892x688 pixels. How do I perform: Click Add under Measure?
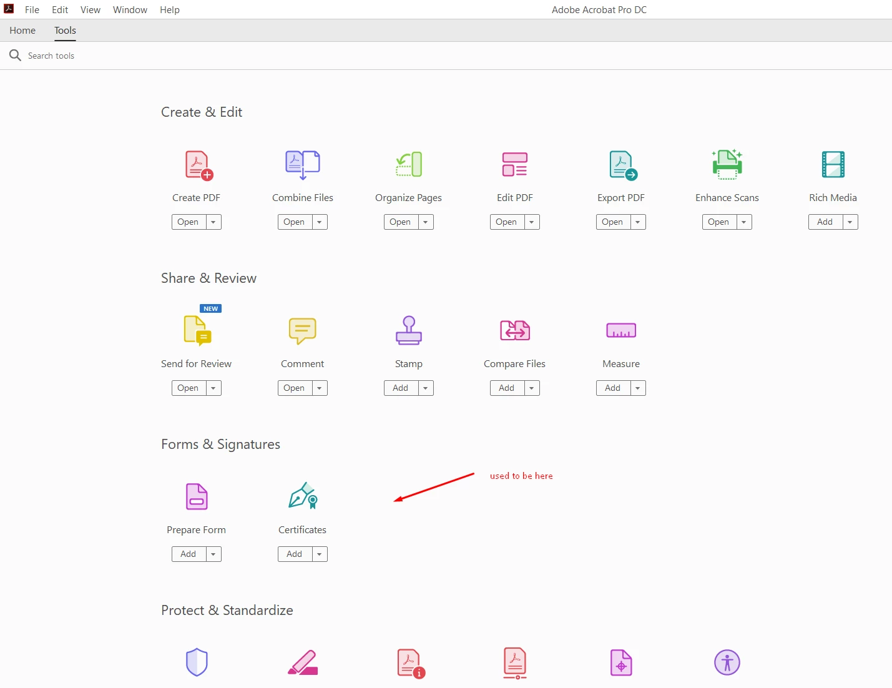(613, 388)
